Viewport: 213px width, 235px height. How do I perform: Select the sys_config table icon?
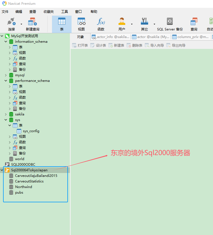point(19,131)
